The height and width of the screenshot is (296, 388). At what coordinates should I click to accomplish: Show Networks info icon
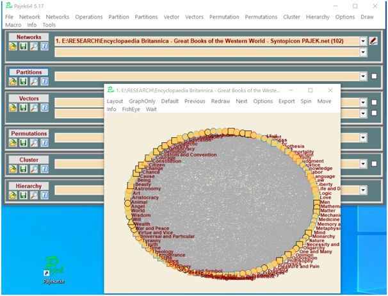pos(45,46)
